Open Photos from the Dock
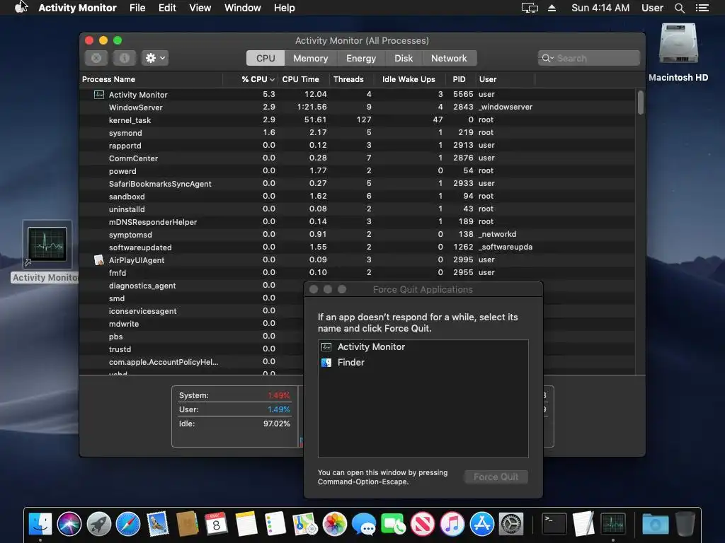 [334, 524]
